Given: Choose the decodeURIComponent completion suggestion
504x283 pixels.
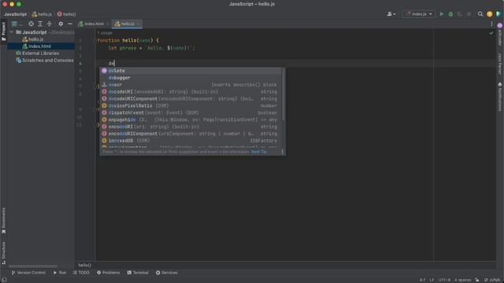Looking at the screenshot, I should point(190,99).
